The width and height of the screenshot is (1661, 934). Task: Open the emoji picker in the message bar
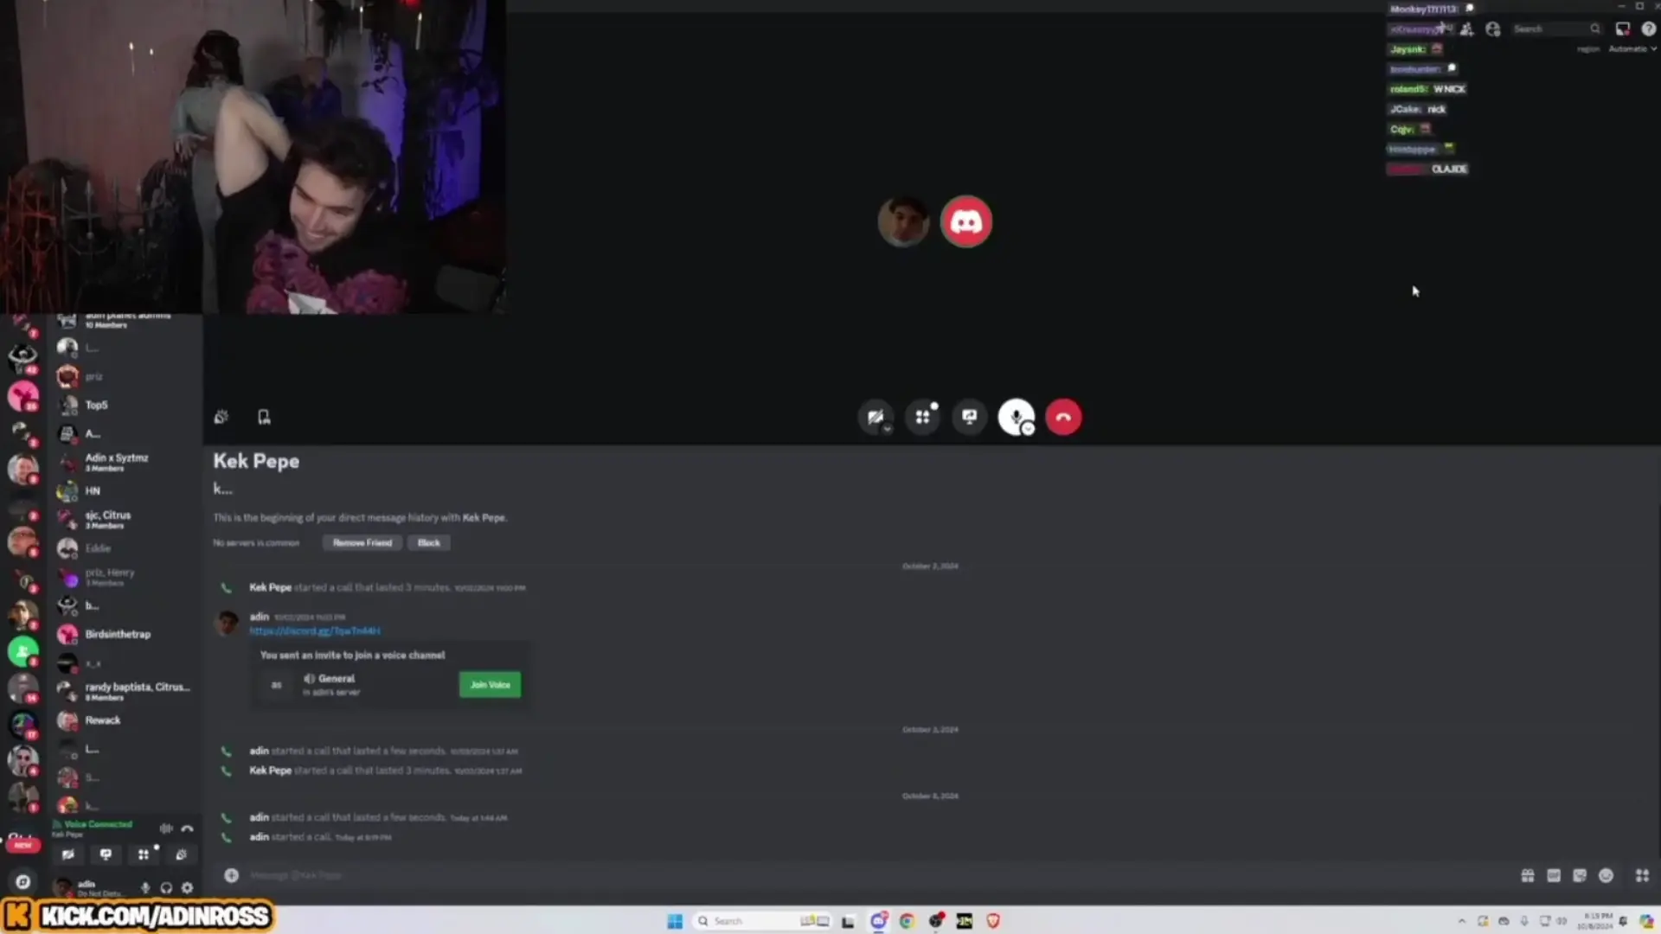(x=1606, y=875)
